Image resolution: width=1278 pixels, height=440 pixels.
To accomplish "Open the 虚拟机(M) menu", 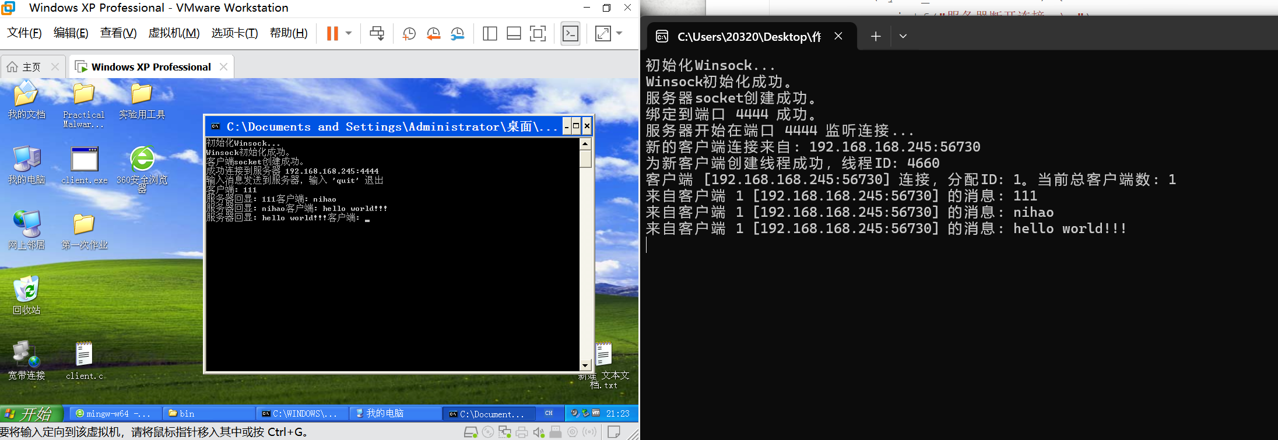I will coord(174,33).
